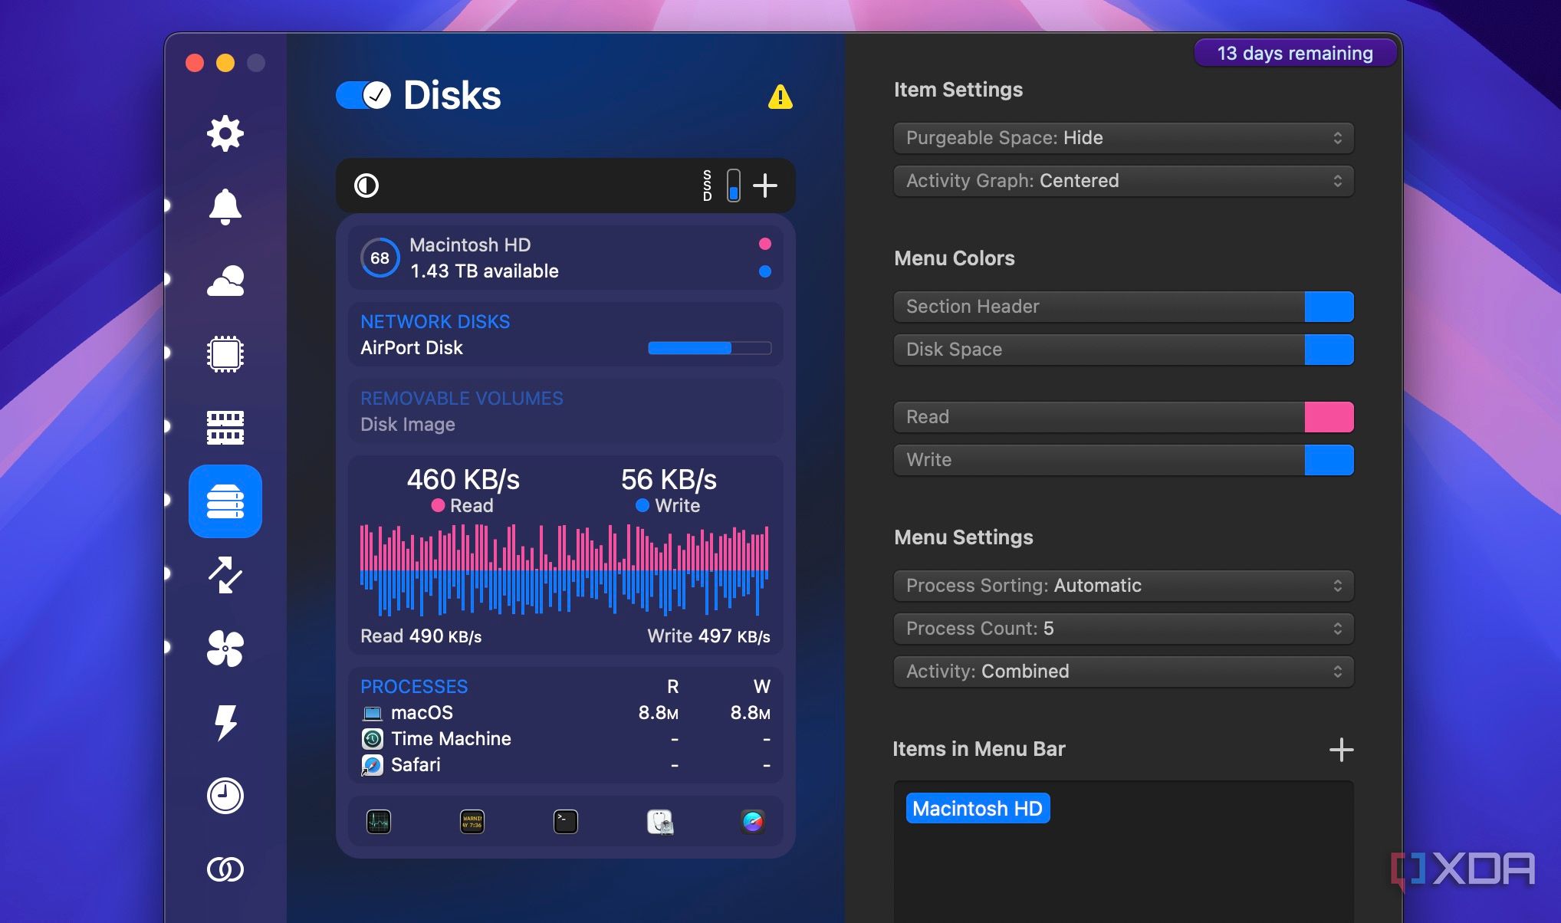Viewport: 1561px width, 923px height.
Task: Toggle the Disks enable switch
Action: click(363, 95)
